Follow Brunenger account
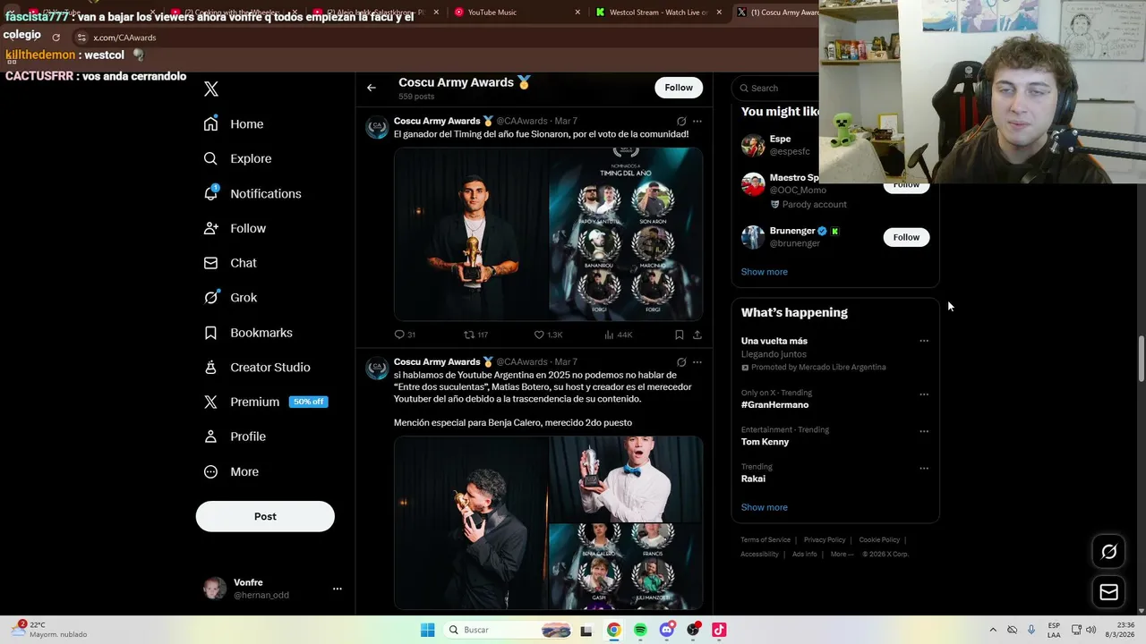 906,237
